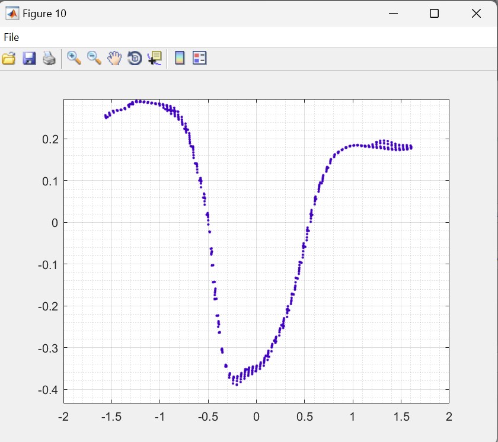Insert a colorbar via toolbar icon

click(180, 58)
